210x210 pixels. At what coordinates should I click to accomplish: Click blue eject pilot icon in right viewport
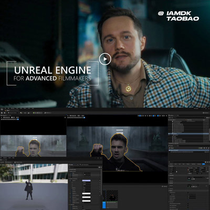pyautogui.click(x=85, y=118)
